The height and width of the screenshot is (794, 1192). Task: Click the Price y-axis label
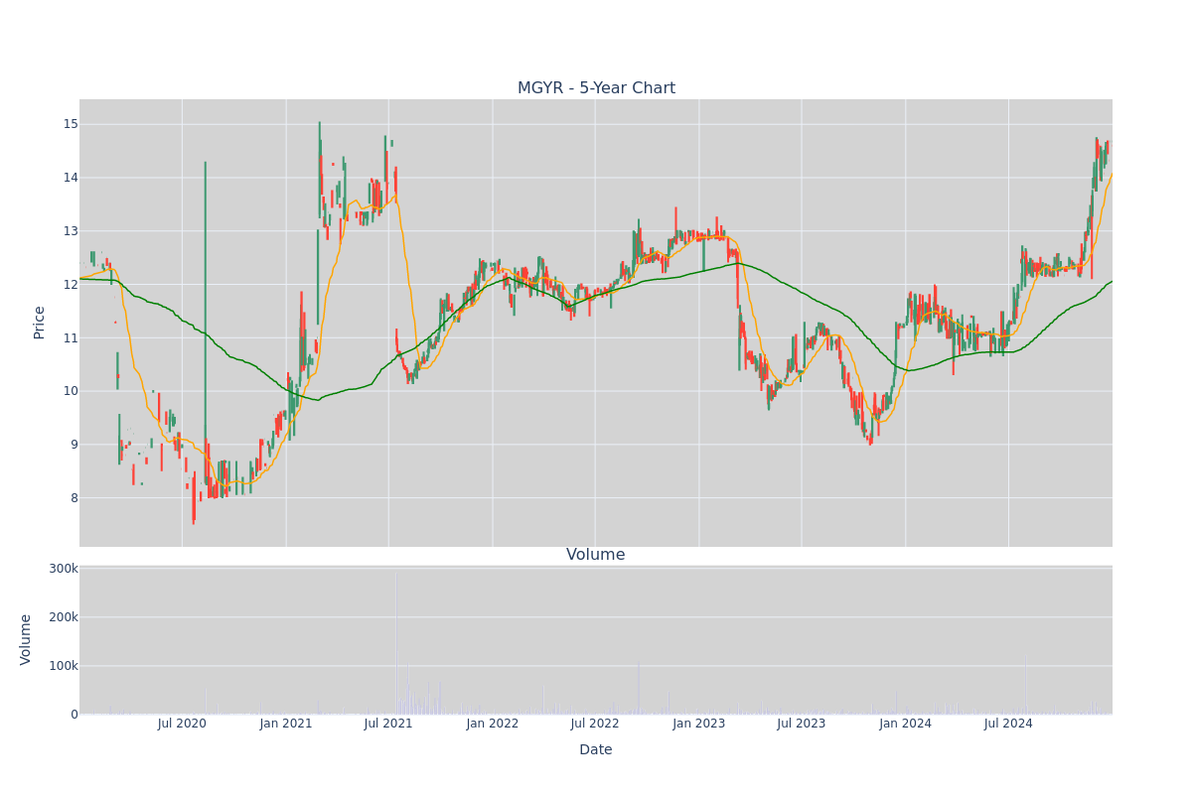point(40,323)
